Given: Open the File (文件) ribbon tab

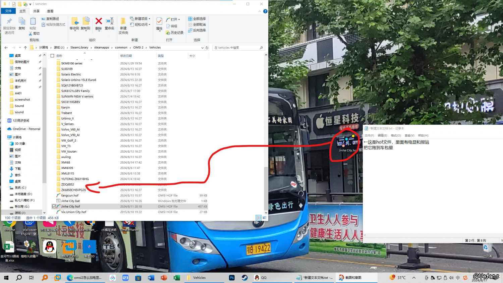Looking at the screenshot, I should click(x=8, y=11).
